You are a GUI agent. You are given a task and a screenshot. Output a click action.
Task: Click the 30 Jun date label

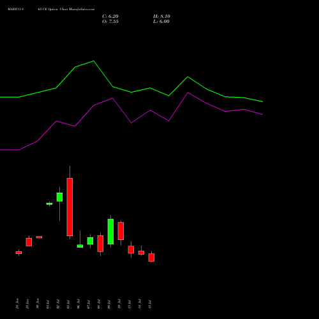38,304
